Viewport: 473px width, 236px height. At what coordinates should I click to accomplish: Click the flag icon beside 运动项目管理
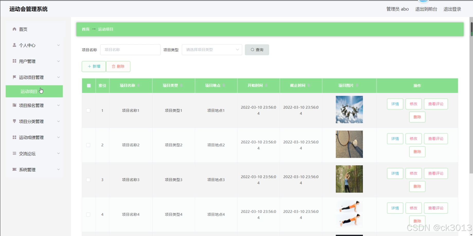click(14, 77)
